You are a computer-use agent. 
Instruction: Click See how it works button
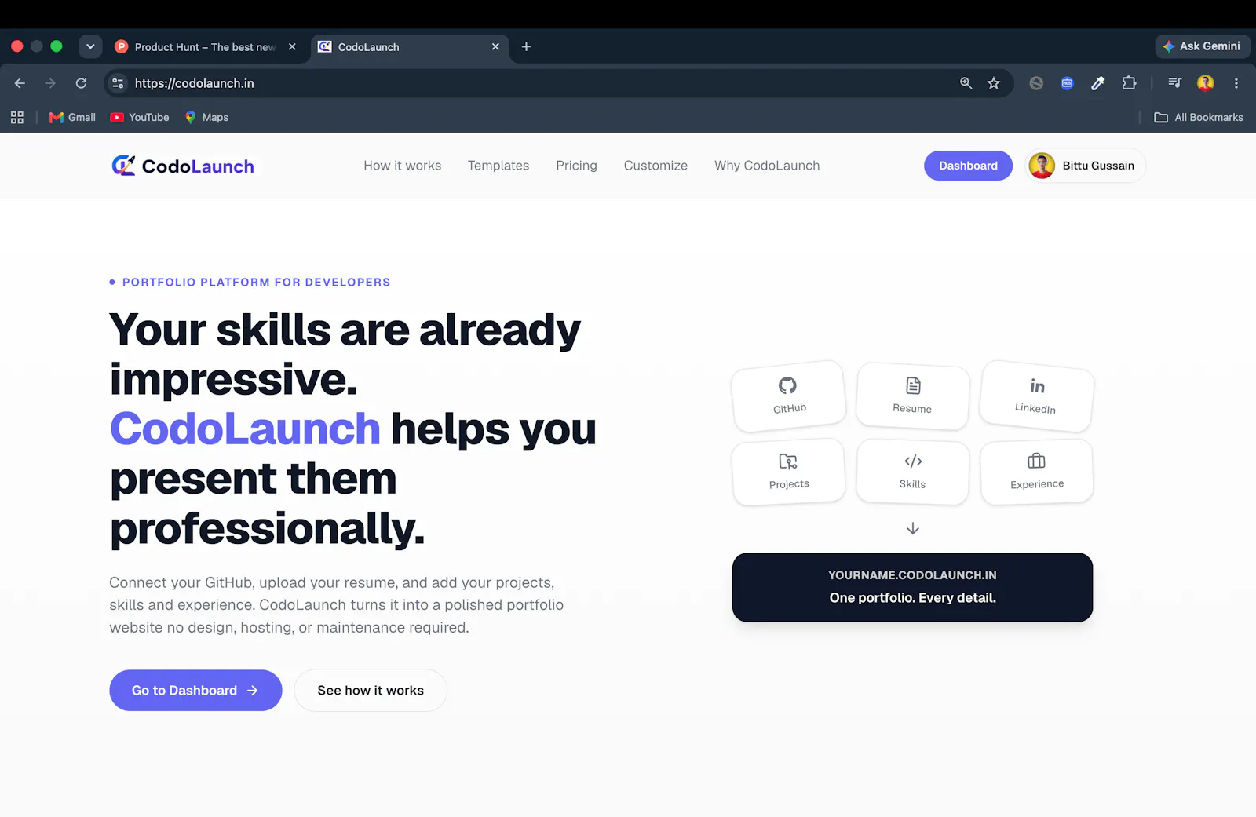point(371,691)
